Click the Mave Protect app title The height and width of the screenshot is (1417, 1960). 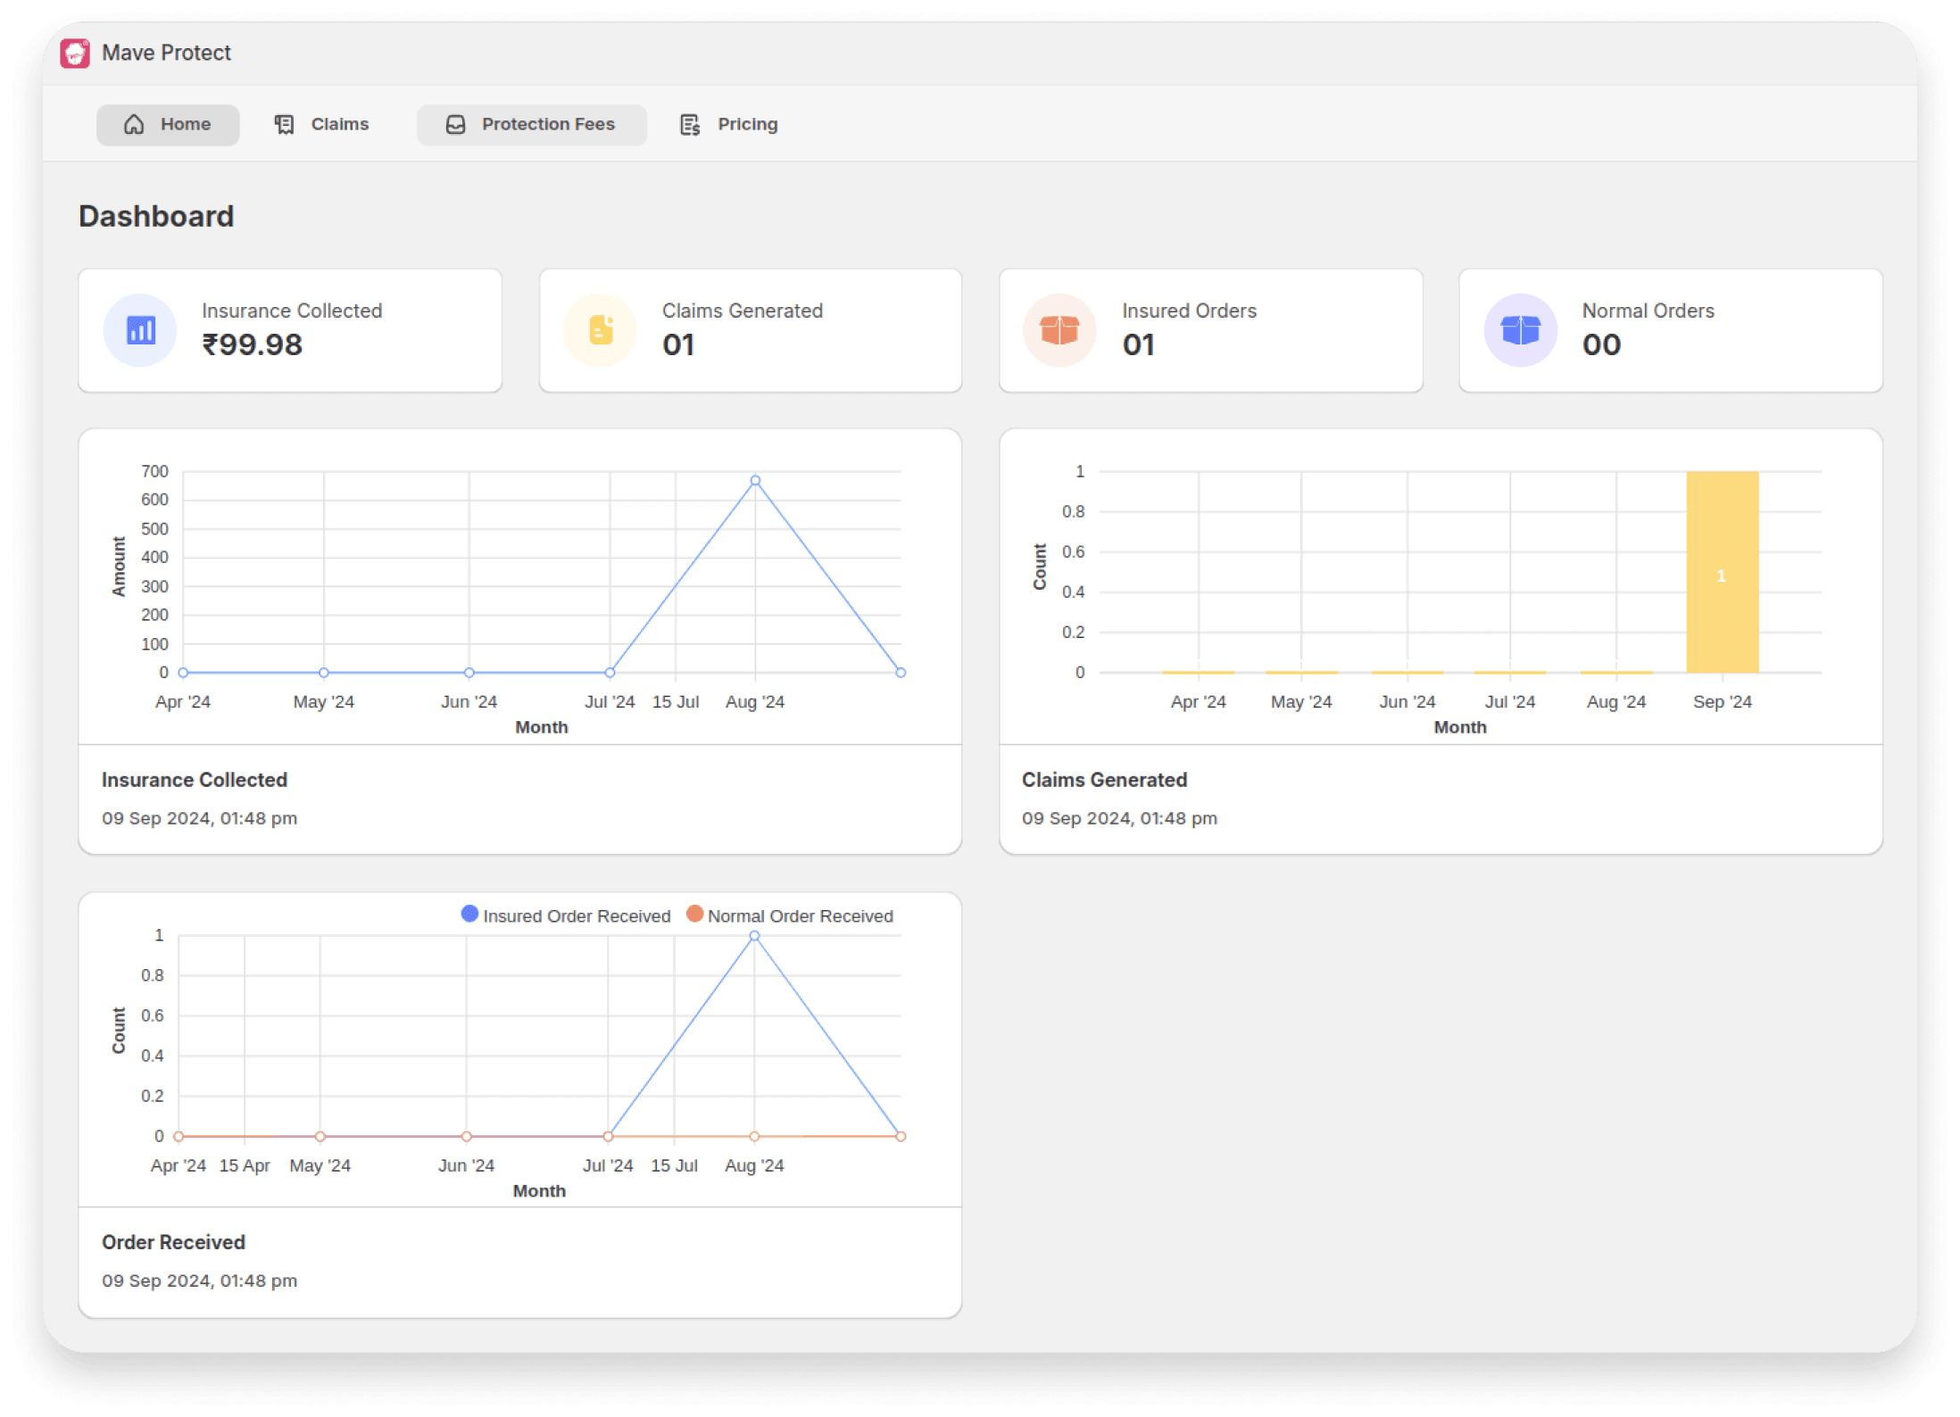pos(166,53)
